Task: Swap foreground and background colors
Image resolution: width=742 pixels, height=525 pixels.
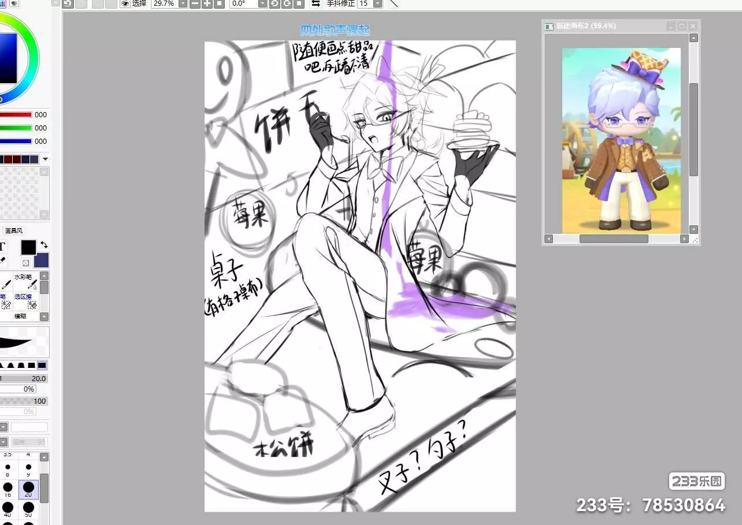Action: pyautogui.click(x=44, y=245)
